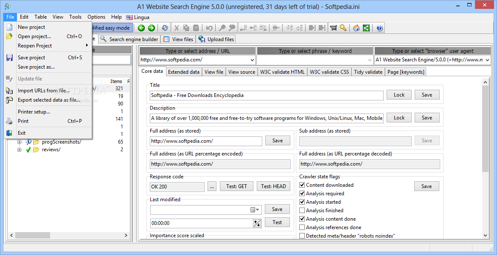Viewport: 497px width, 255px height.
Task: Click the copy icon in the toolbar
Action: coord(186,28)
